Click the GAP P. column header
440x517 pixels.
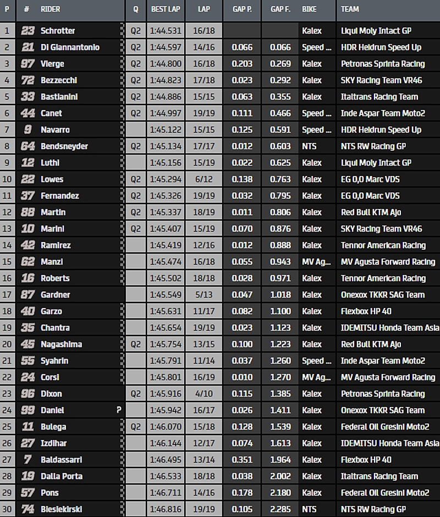(x=241, y=9)
